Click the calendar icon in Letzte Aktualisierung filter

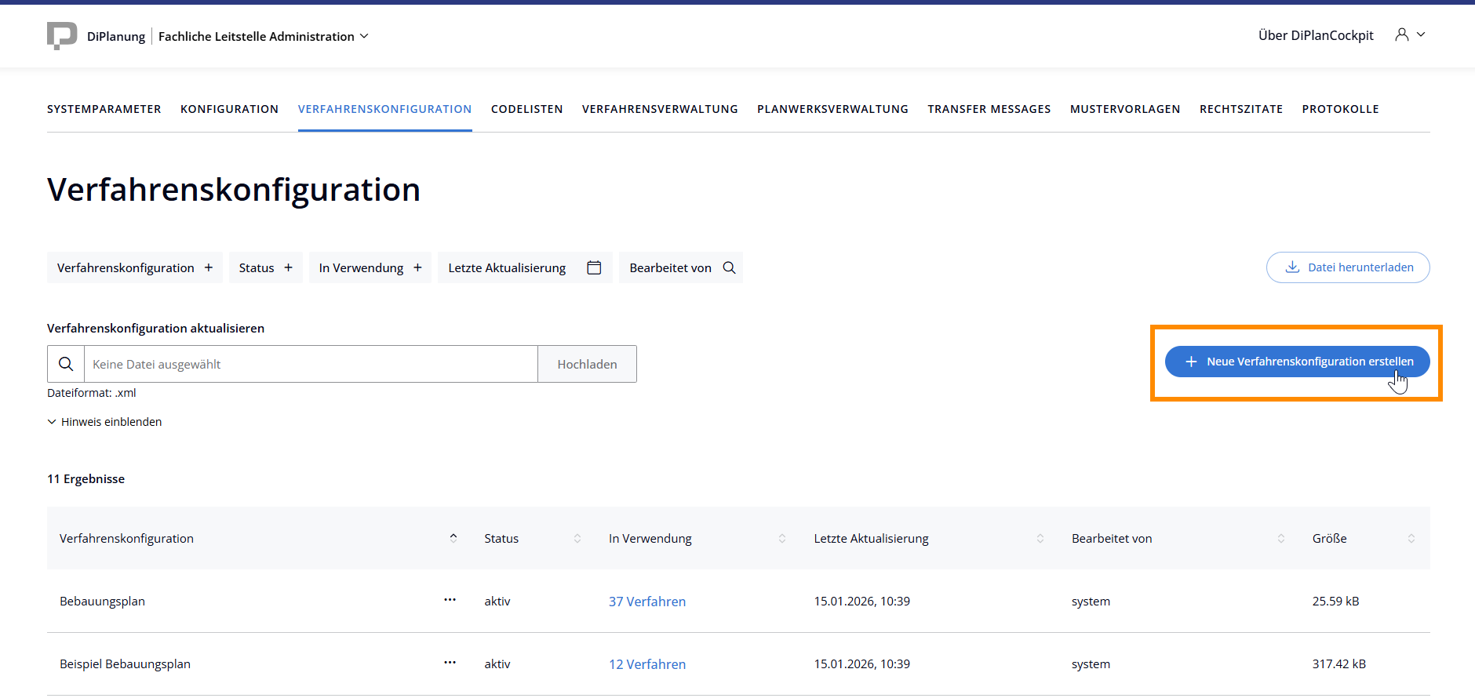pos(594,267)
